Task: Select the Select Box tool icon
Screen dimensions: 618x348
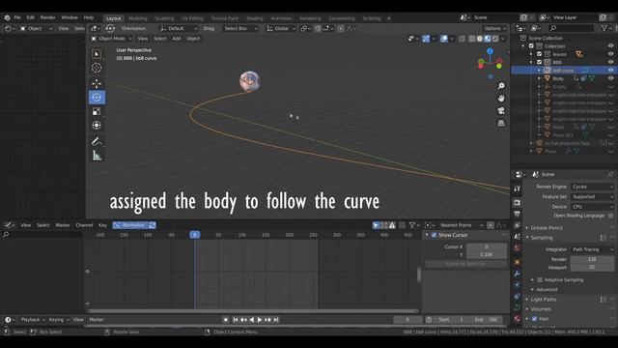Action: pos(97,54)
